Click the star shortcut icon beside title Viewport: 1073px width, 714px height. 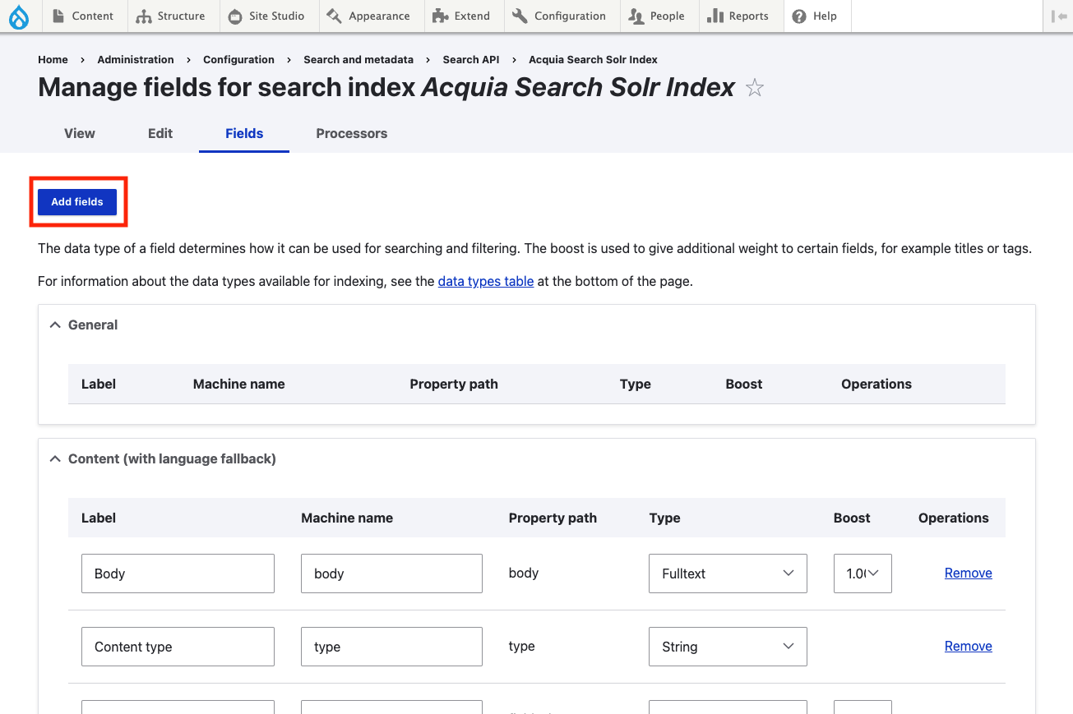tap(755, 88)
